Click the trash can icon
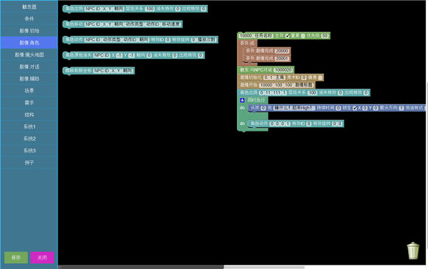Image resolution: width=428 pixels, height=269 pixels. 413,251
